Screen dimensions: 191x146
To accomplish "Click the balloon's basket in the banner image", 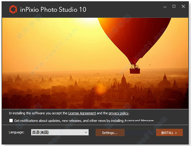I will 135,69.
